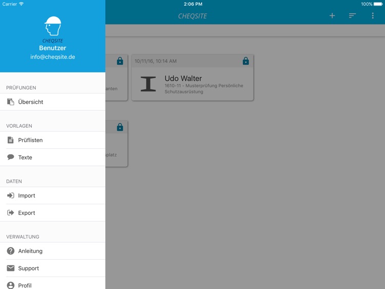The image size is (385, 289).
Task: Click the VORLAGEN section header
Action: 19,126
